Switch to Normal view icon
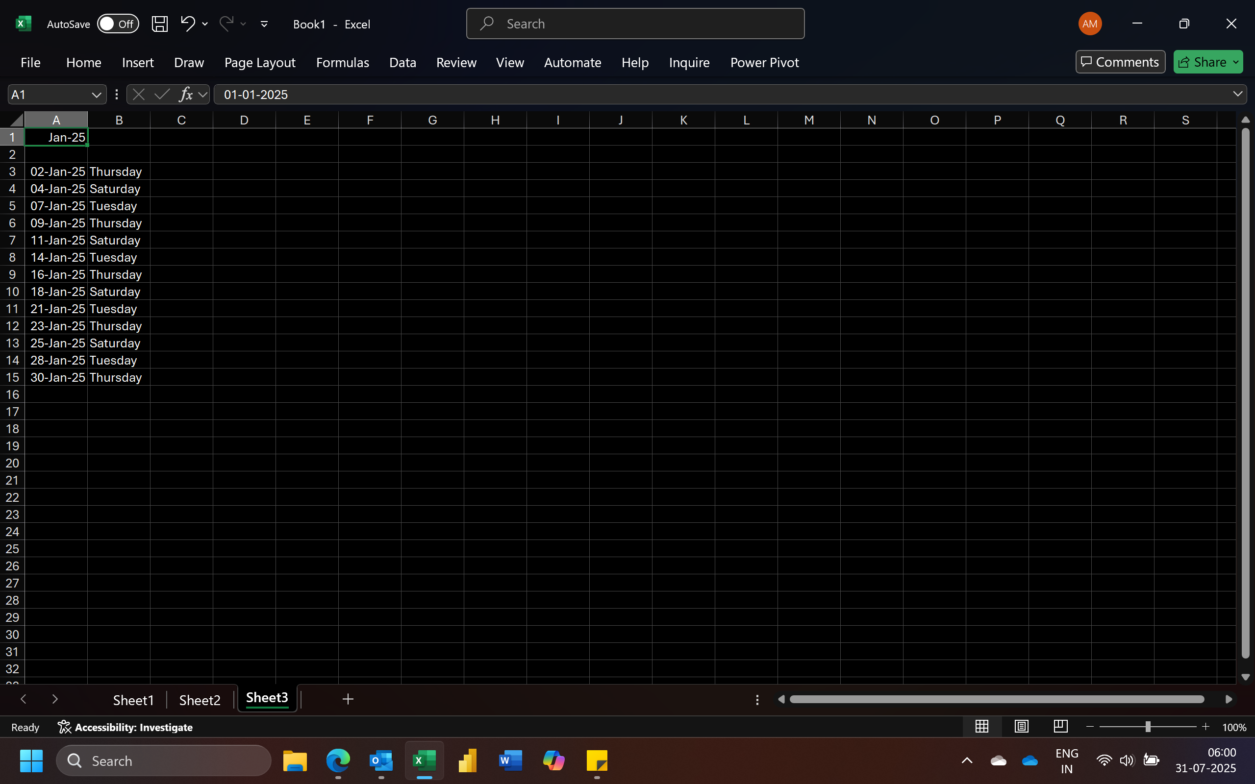 (x=982, y=727)
